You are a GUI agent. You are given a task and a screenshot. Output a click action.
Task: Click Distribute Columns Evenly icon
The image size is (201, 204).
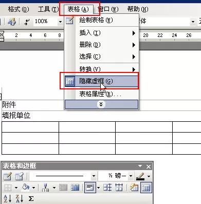tap(119, 188)
